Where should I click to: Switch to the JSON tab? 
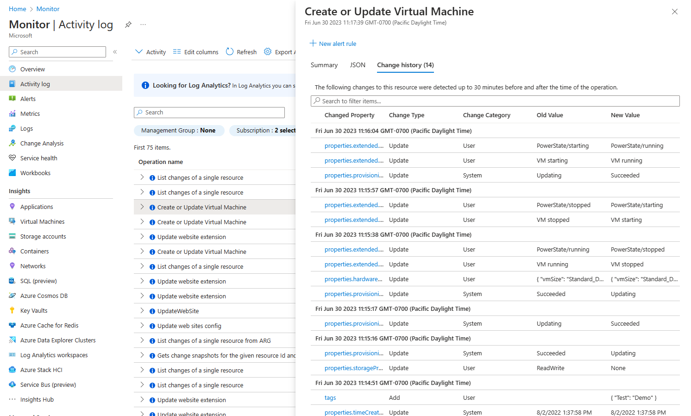click(358, 65)
